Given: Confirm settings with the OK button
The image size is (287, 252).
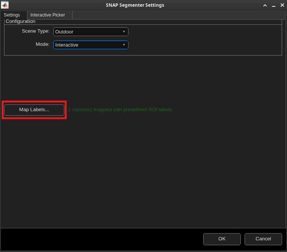Looking at the screenshot, I should pos(222,239).
